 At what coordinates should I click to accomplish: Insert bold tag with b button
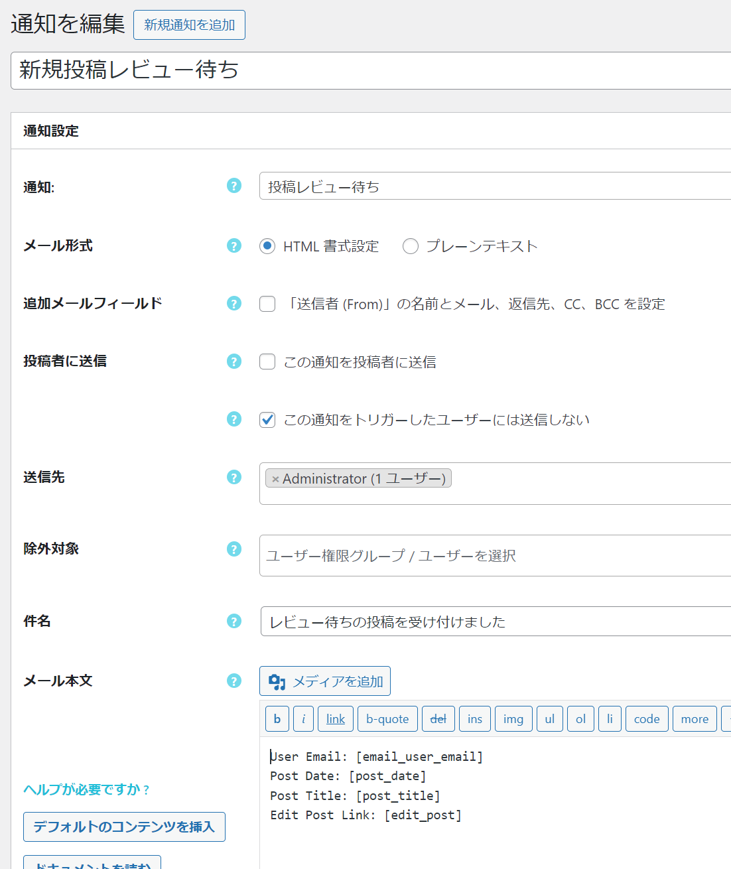tap(277, 719)
